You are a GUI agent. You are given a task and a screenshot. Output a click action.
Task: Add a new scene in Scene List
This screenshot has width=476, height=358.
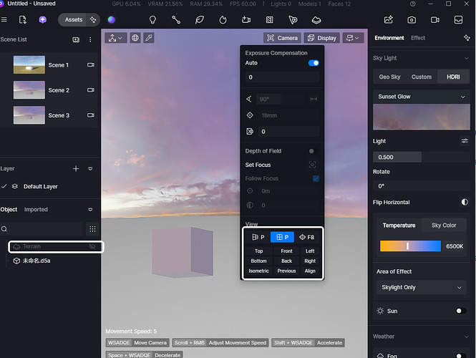coord(76,40)
